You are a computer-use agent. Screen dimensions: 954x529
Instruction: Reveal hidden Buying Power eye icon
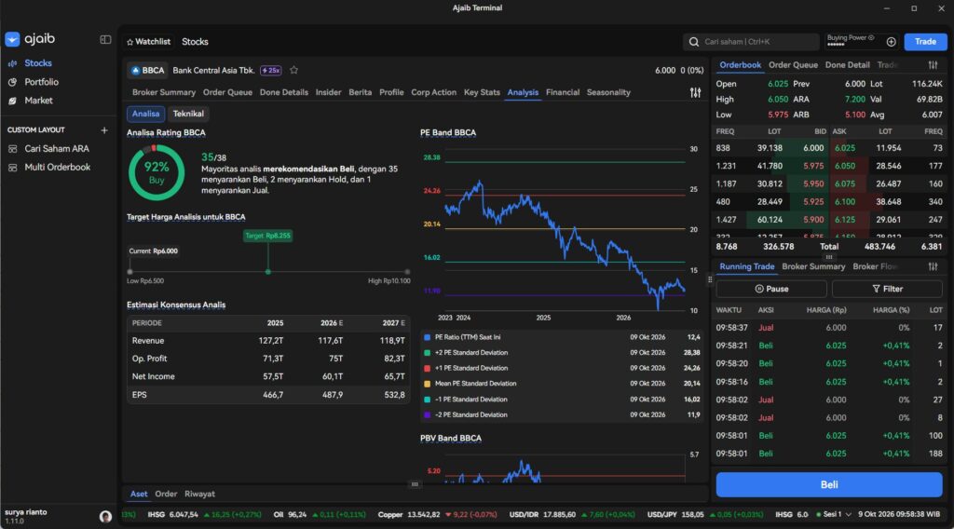point(871,37)
